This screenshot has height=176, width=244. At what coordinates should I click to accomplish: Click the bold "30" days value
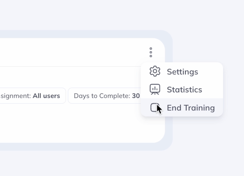136,96
